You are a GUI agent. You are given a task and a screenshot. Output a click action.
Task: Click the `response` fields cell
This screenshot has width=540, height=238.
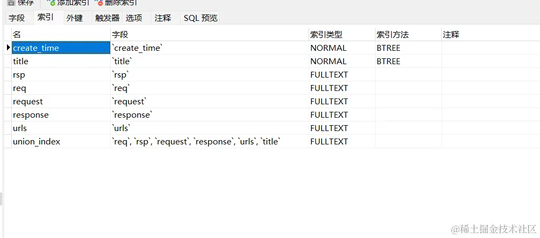tap(209, 115)
